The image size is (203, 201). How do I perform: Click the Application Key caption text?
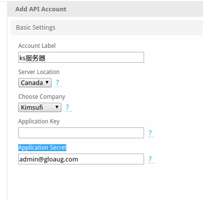[39, 121]
